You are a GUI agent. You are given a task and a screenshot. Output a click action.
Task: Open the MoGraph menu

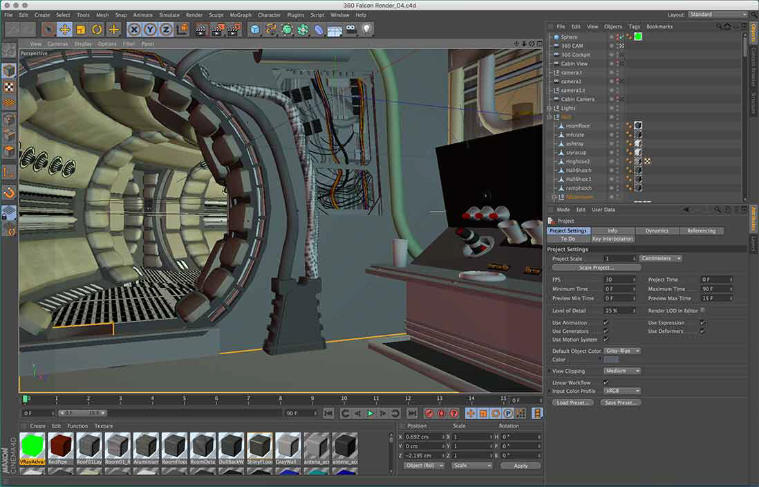241,15
